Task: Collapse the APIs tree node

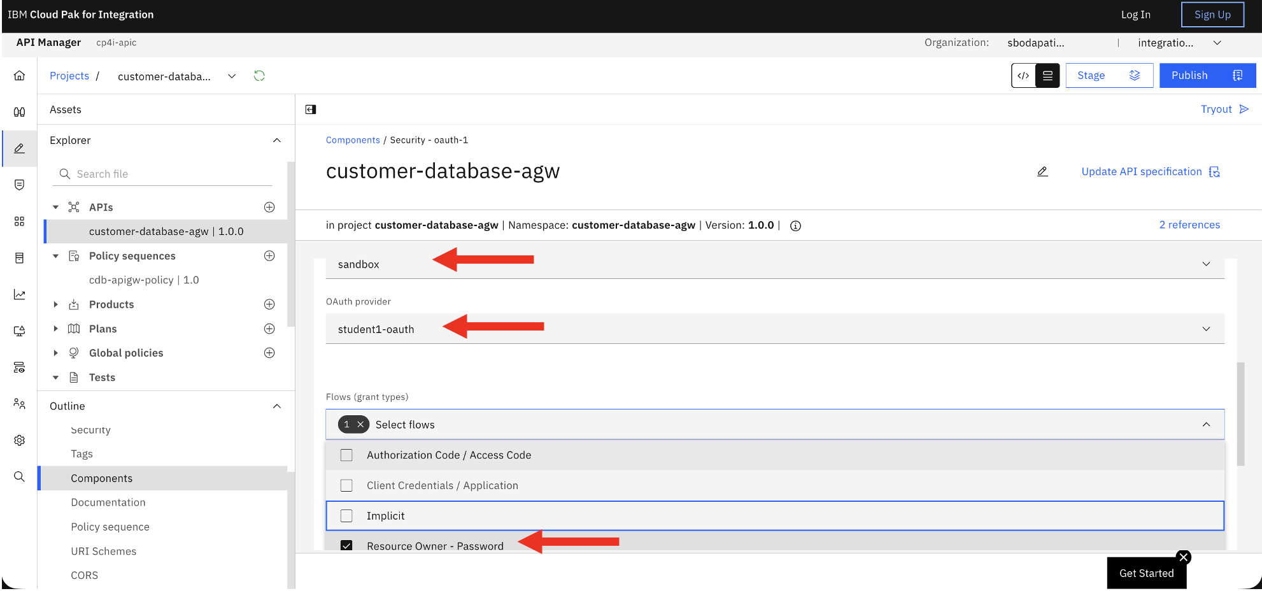Action: (x=55, y=207)
